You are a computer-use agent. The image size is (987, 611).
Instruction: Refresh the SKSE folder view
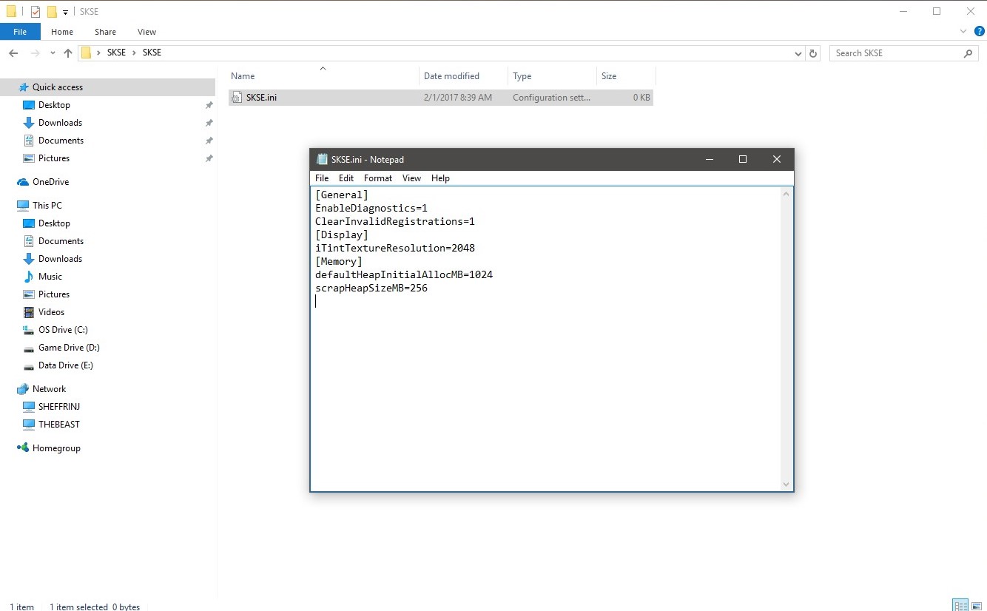click(814, 53)
